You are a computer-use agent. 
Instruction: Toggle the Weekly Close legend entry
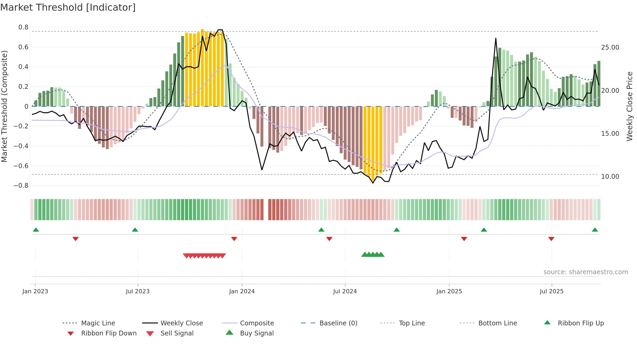coord(173,323)
